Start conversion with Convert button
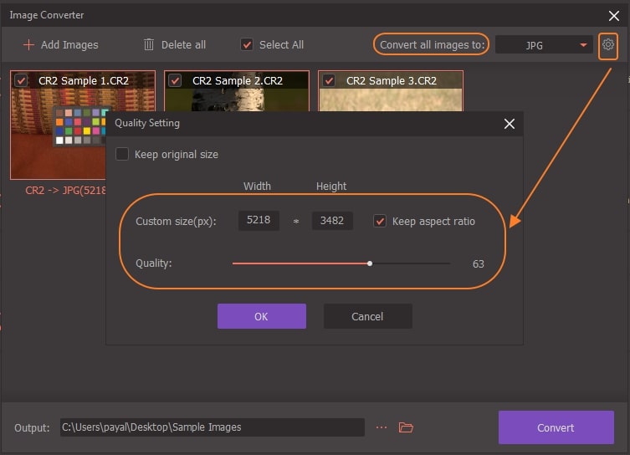Image resolution: width=630 pixels, height=455 pixels. (x=556, y=427)
